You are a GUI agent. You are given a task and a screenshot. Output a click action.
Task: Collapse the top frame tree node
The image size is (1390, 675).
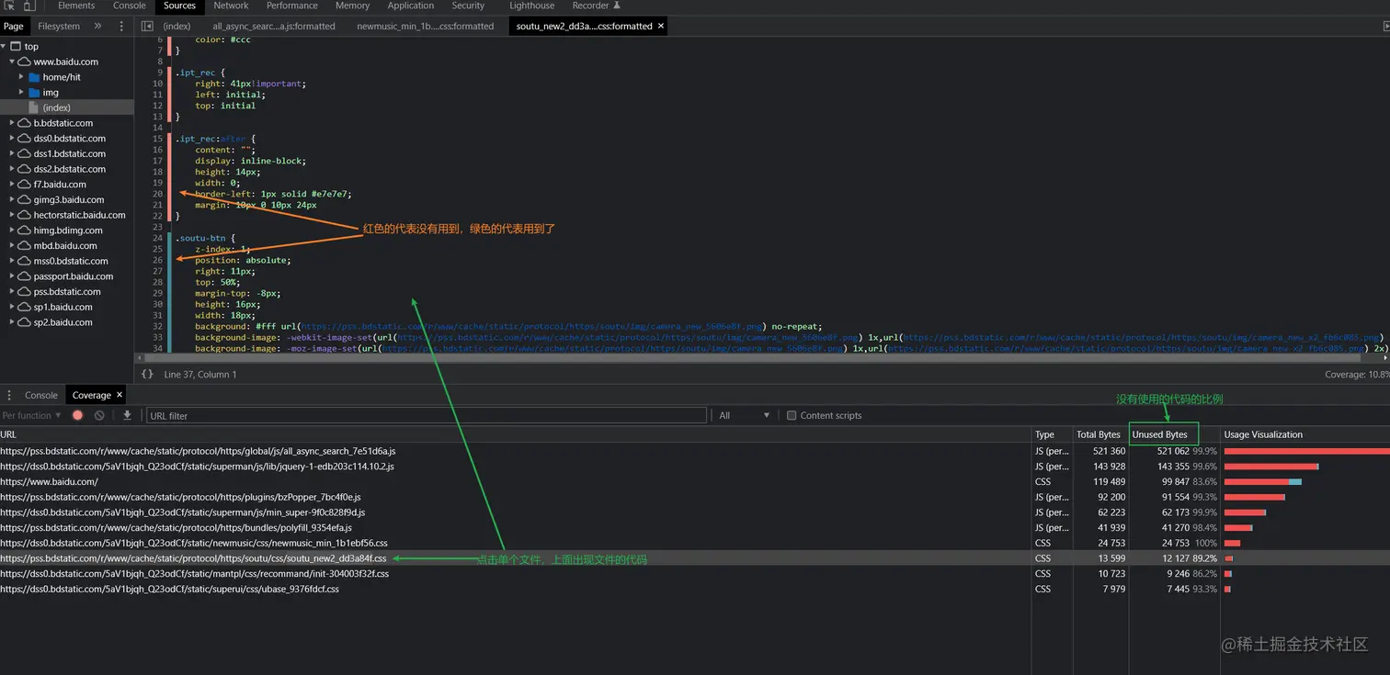click(x=4, y=46)
